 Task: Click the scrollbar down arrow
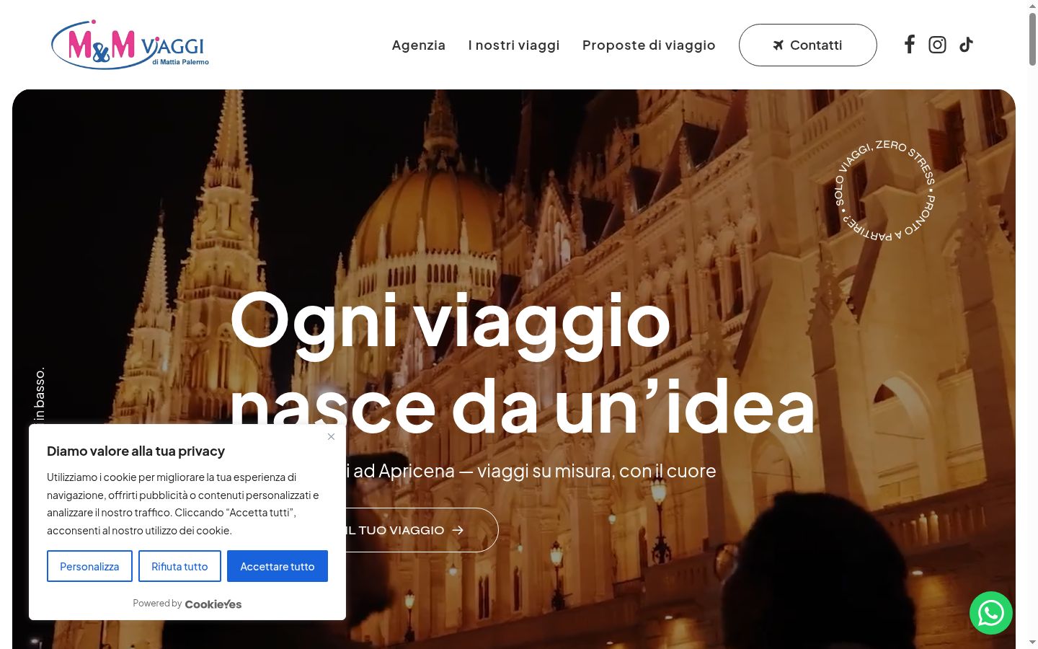click(1032, 642)
